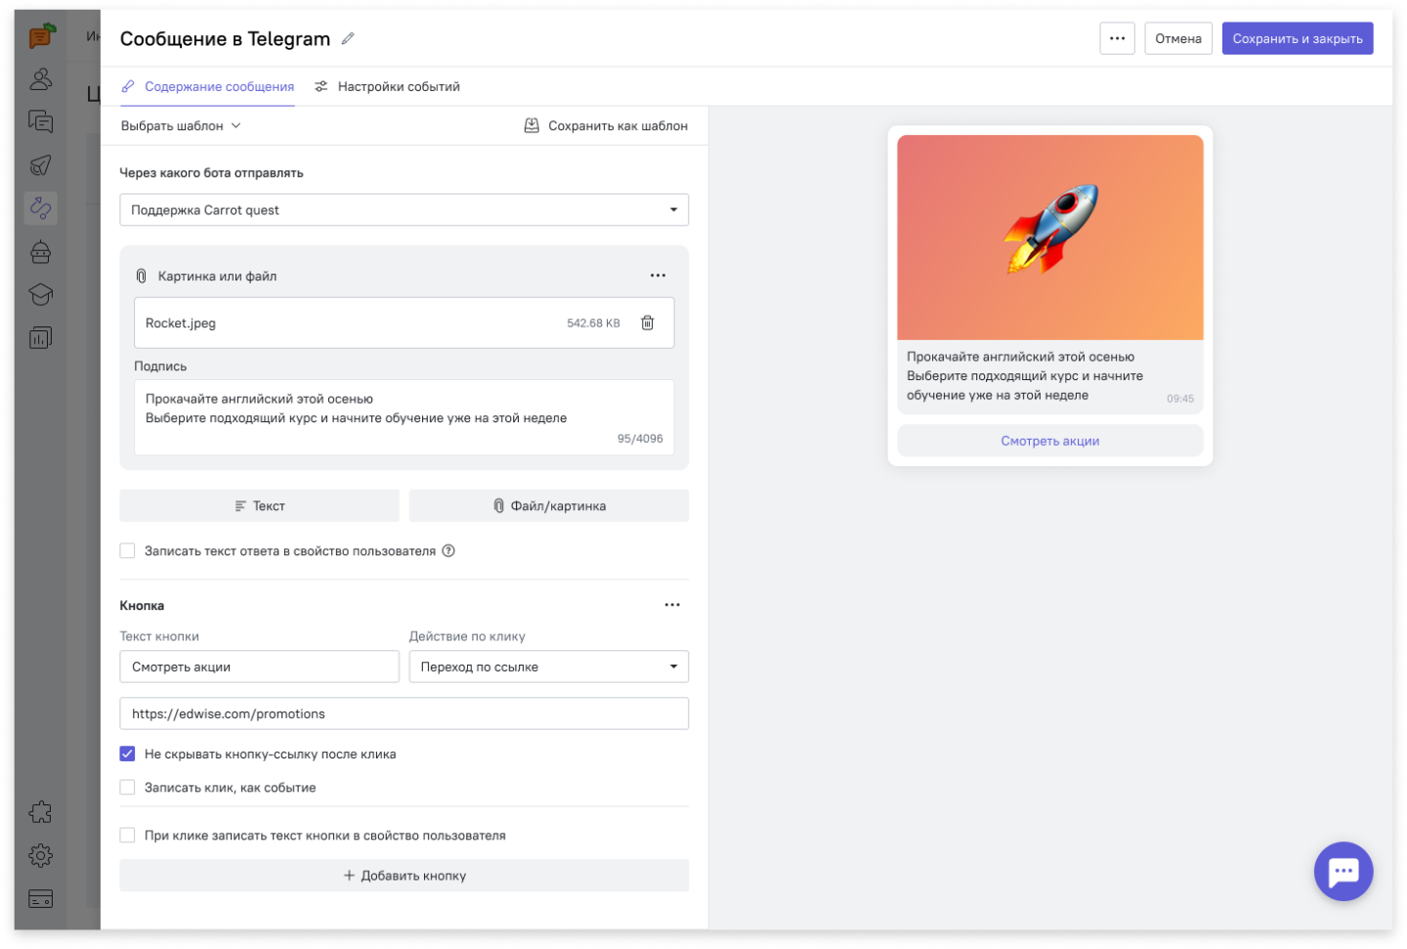This screenshot has width=1407, height=949.
Task: Click the rocket image in preview
Action: click(x=1049, y=237)
